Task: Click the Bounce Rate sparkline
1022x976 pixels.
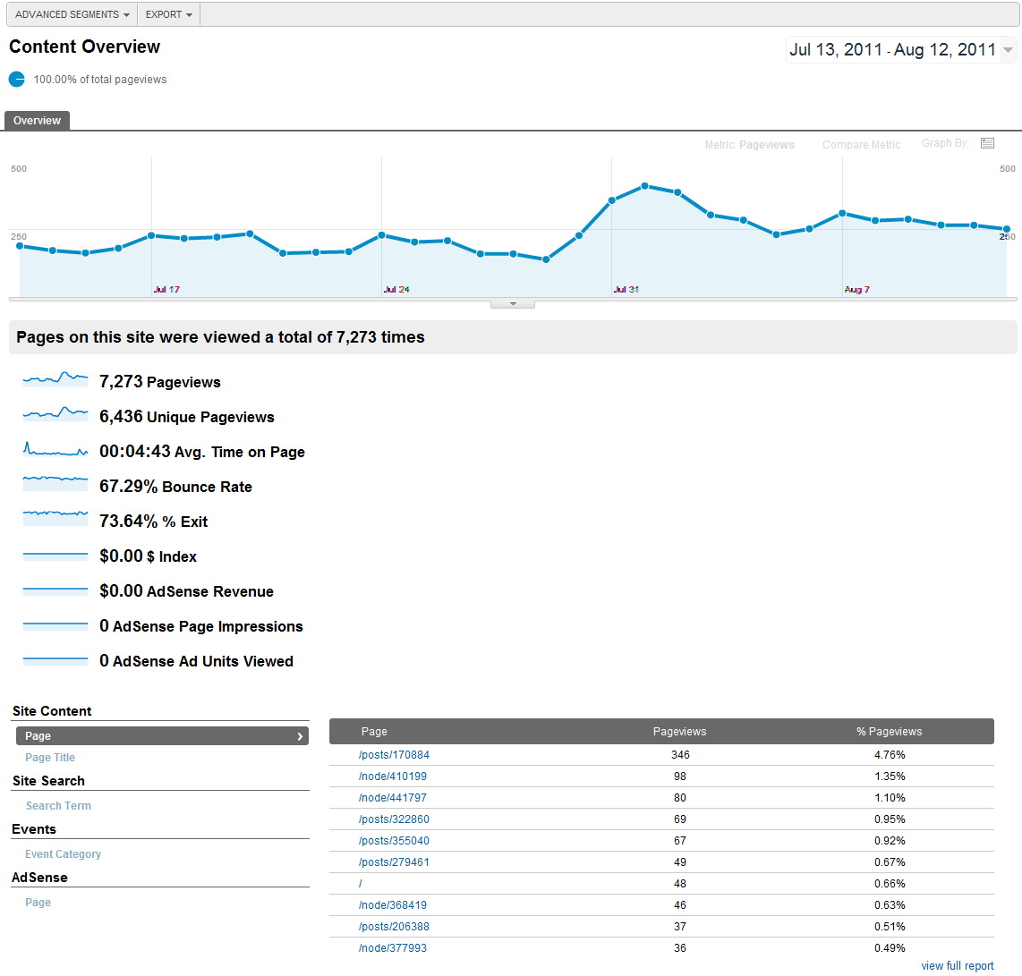Action: pyautogui.click(x=55, y=483)
